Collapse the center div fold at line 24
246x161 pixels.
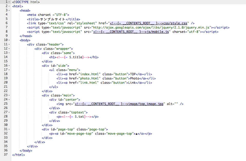pyautogui.click(x=9, y=100)
